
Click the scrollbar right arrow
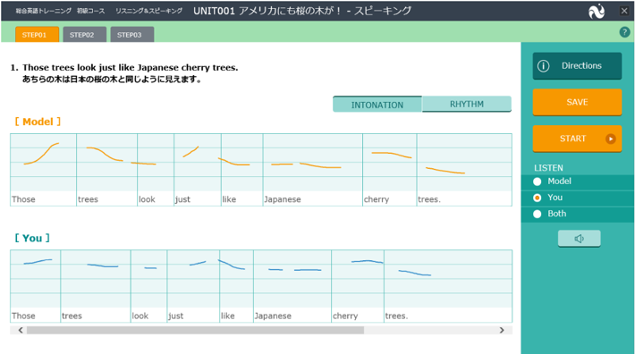502,330
